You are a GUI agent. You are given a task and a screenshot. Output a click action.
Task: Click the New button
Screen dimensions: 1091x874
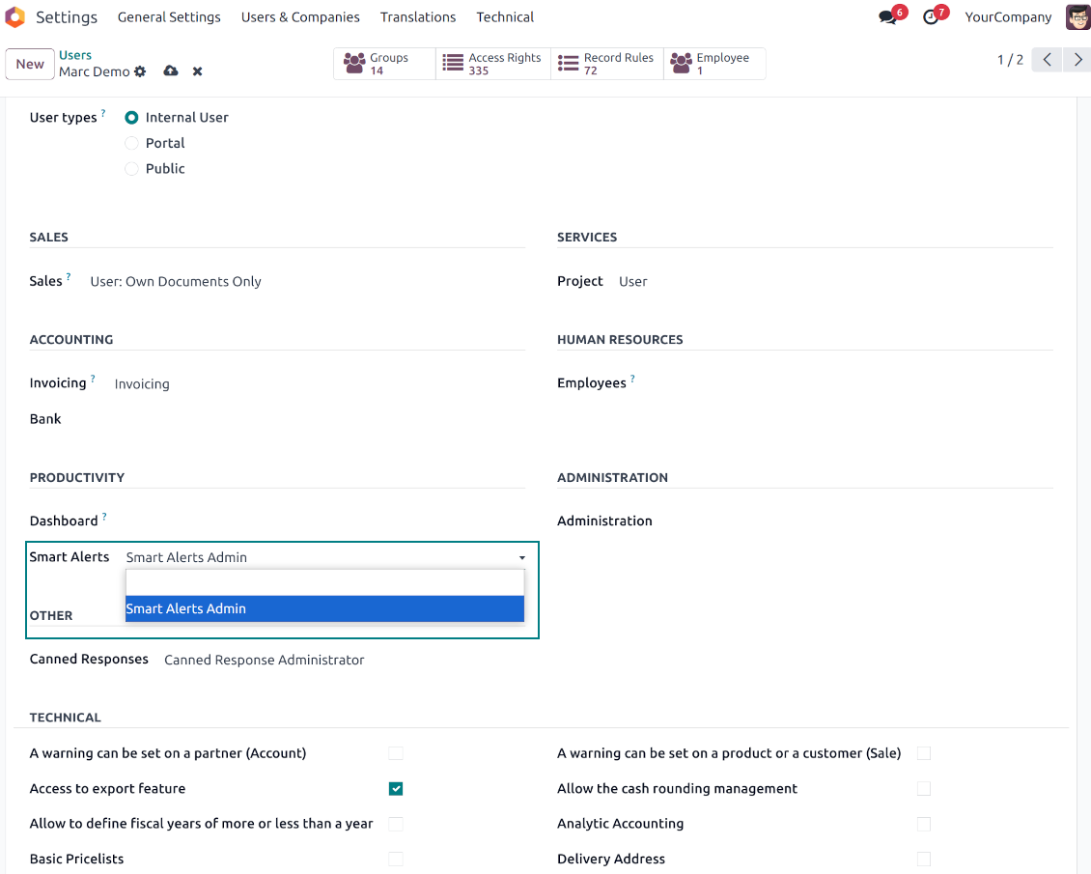(30, 65)
